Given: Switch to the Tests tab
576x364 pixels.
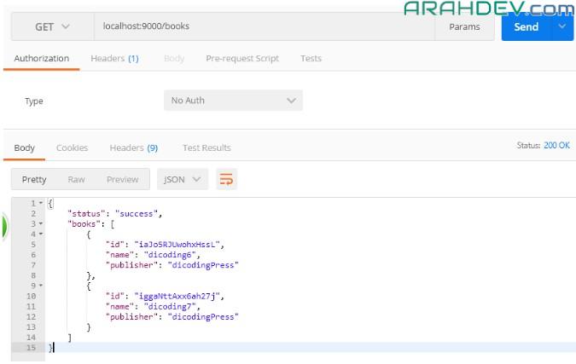Looking at the screenshot, I should coord(311,59).
